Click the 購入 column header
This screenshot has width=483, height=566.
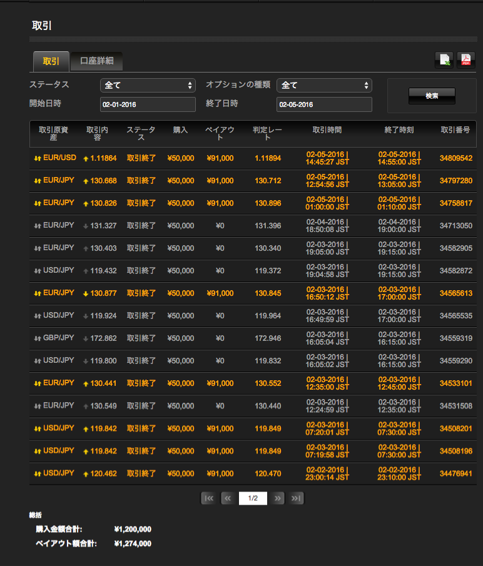pyautogui.click(x=180, y=130)
